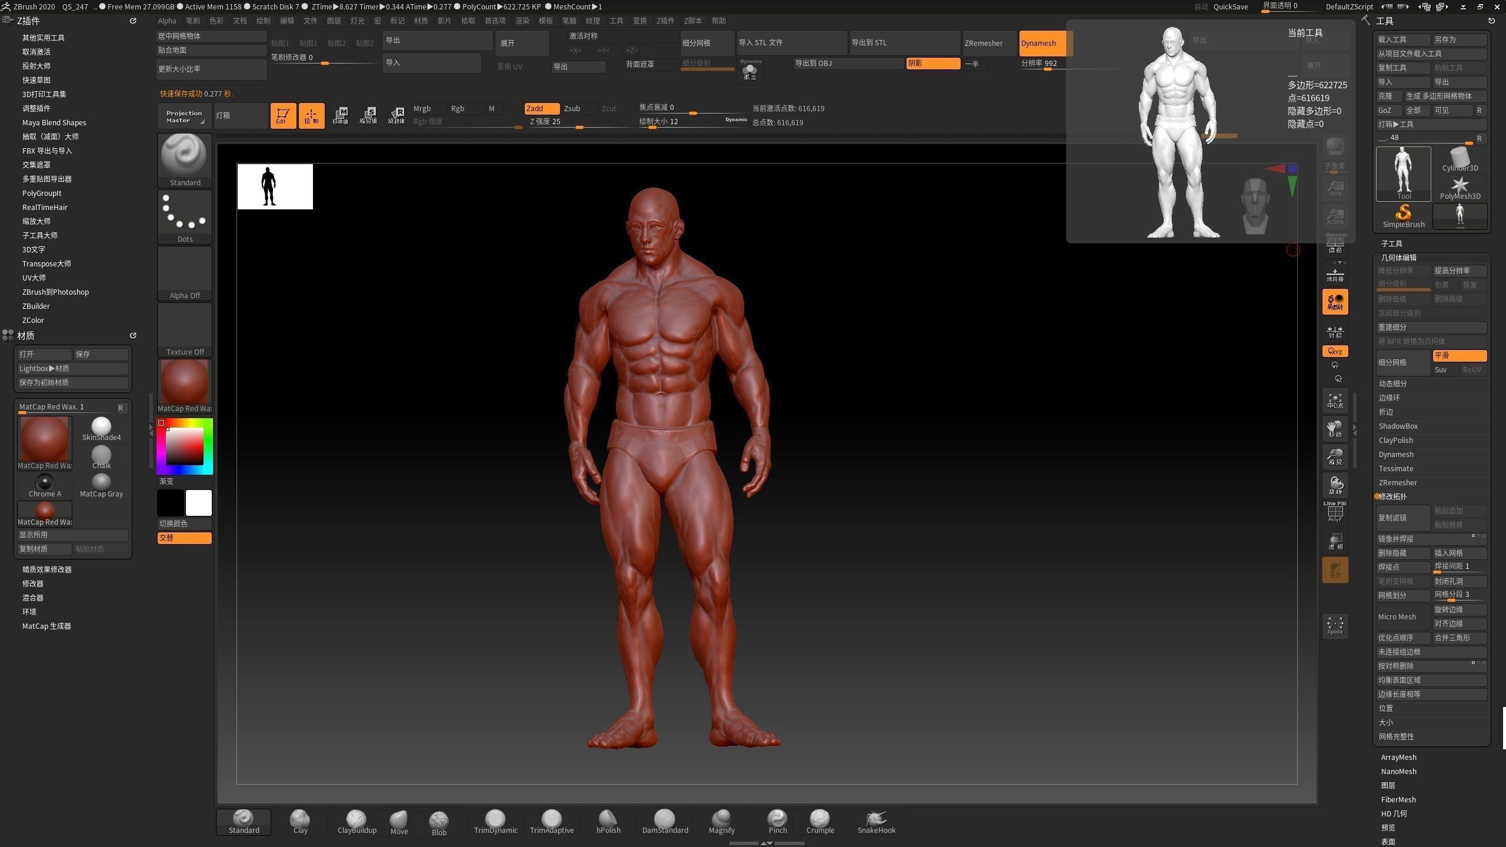The image size is (1506, 847).
Task: Activate the Draw mode button
Action: 311,115
